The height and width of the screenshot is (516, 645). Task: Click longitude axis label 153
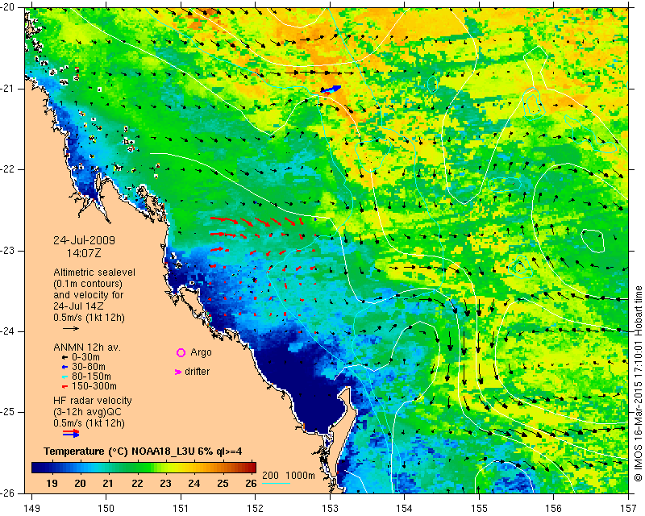[x=330, y=509]
